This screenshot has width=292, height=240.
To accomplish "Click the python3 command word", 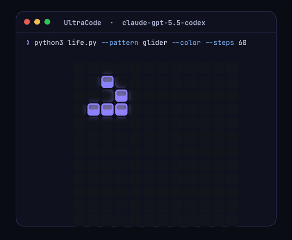I will [49, 43].
